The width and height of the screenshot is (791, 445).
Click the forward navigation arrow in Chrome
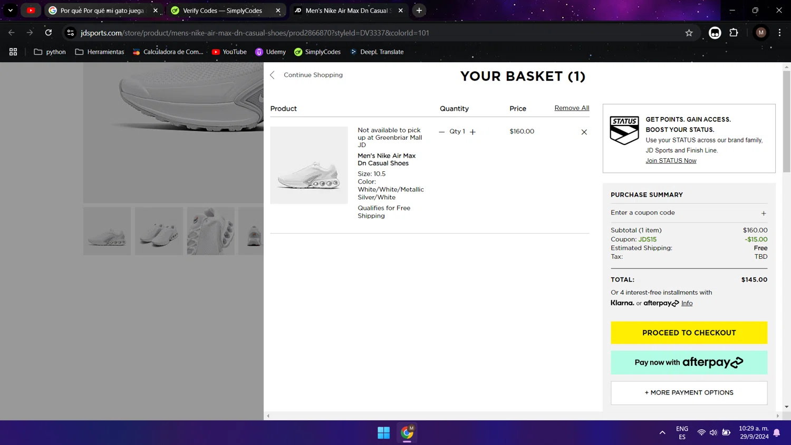30,33
